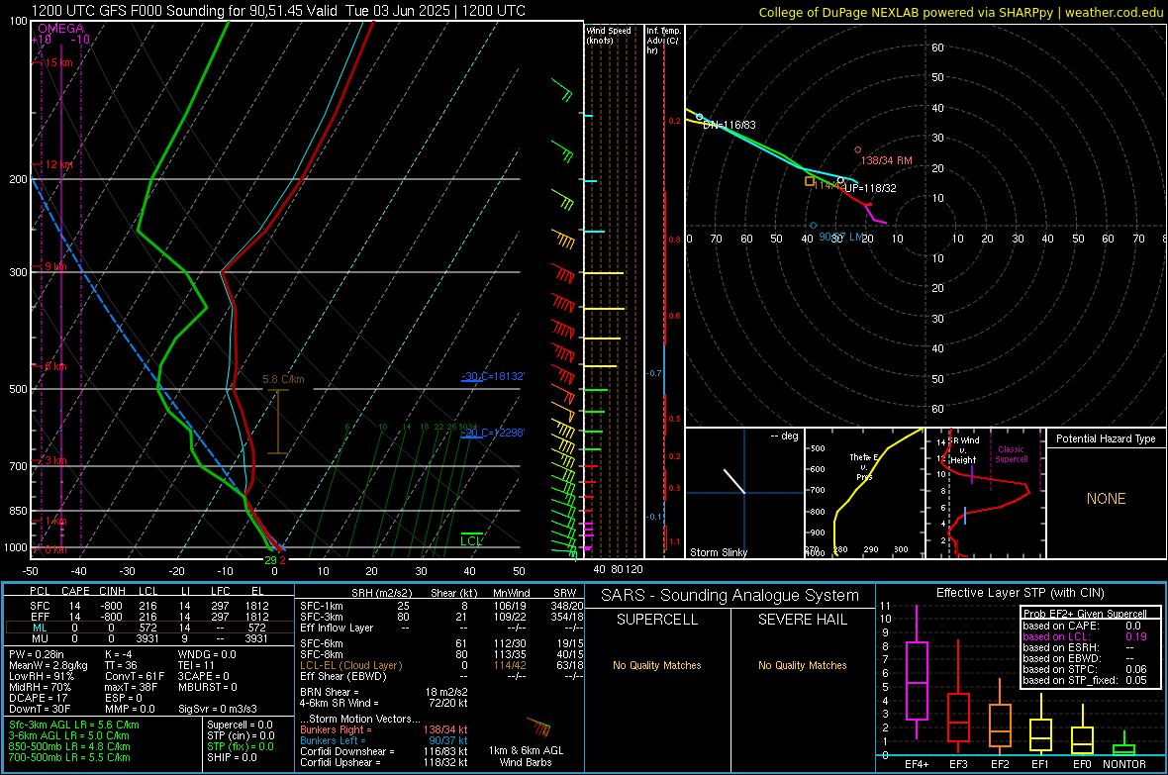Click No Quality Matches under SUPERCELL

point(657,665)
